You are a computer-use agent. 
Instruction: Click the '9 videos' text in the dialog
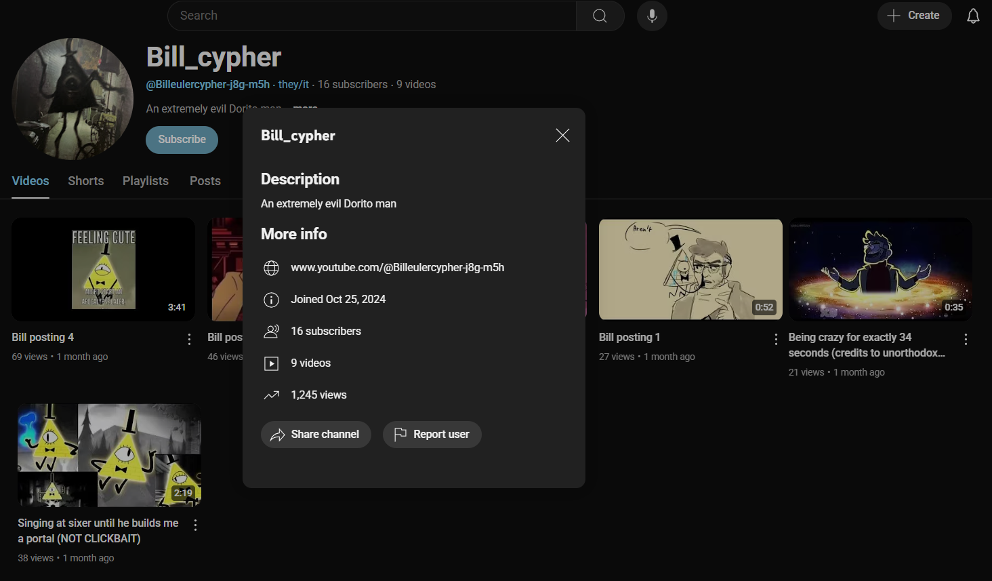[x=311, y=363]
